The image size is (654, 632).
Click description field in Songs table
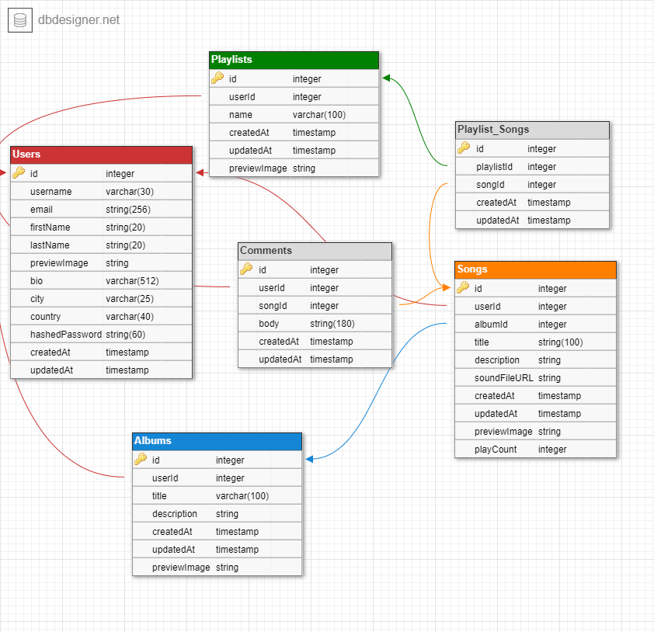point(497,360)
